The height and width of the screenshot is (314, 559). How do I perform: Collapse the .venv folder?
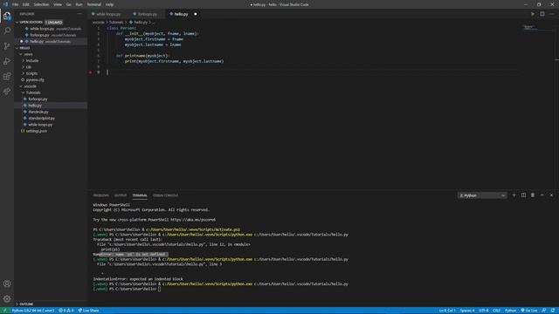27,54
